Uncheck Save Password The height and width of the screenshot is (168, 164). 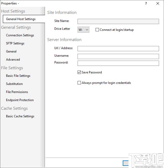[79, 72]
